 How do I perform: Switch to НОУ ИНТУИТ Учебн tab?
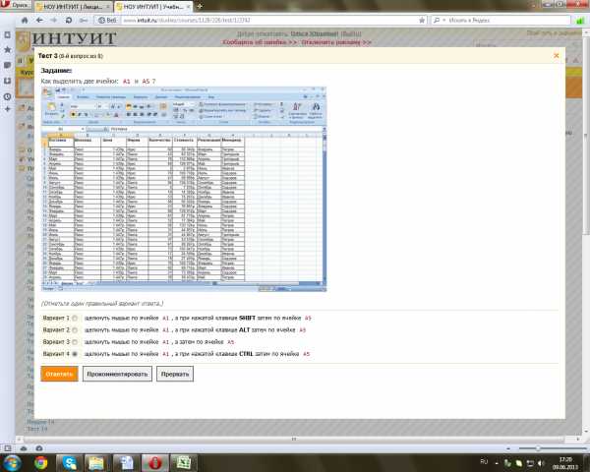(x=152, y=7)
